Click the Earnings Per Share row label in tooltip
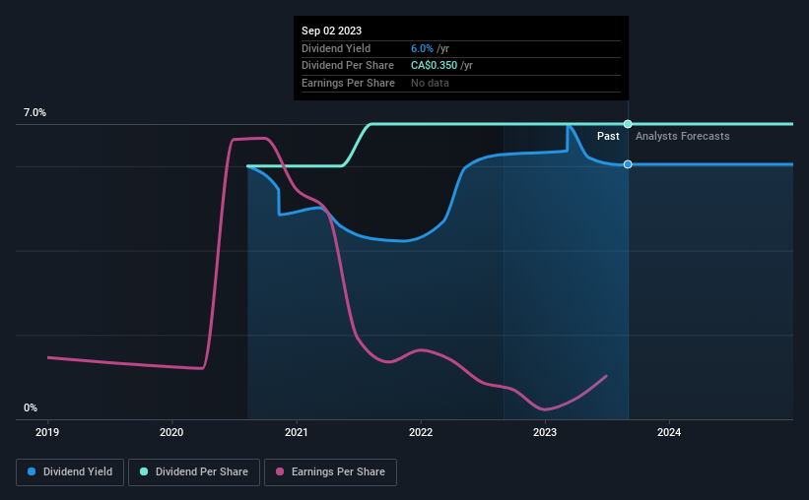 pyautogui.click(x=348, y=83)
